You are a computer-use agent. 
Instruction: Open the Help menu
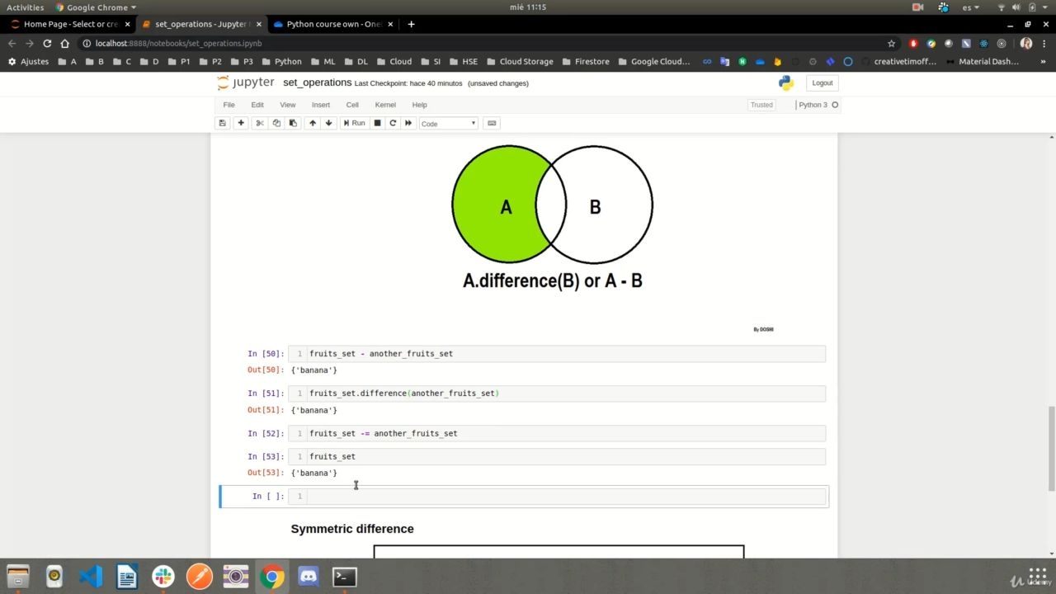coord(419,105)
